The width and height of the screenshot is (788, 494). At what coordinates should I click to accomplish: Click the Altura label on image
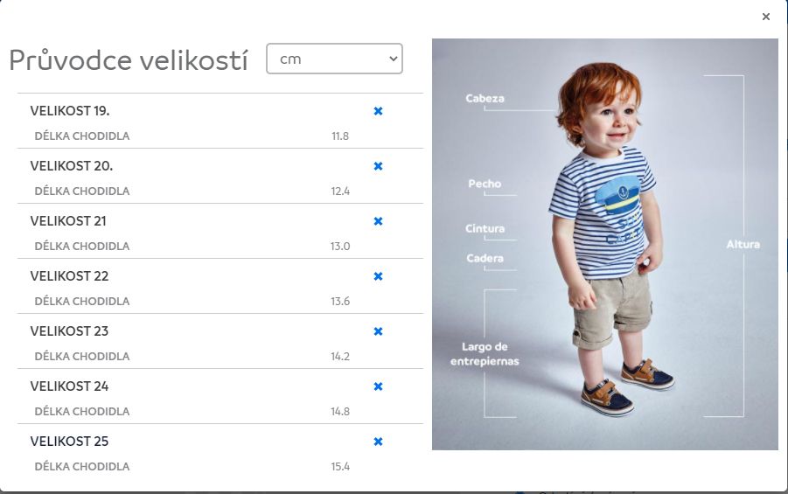pyautogui.click(x=743, y=244)
